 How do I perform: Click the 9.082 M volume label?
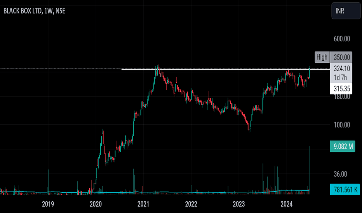tap(343, 146)
